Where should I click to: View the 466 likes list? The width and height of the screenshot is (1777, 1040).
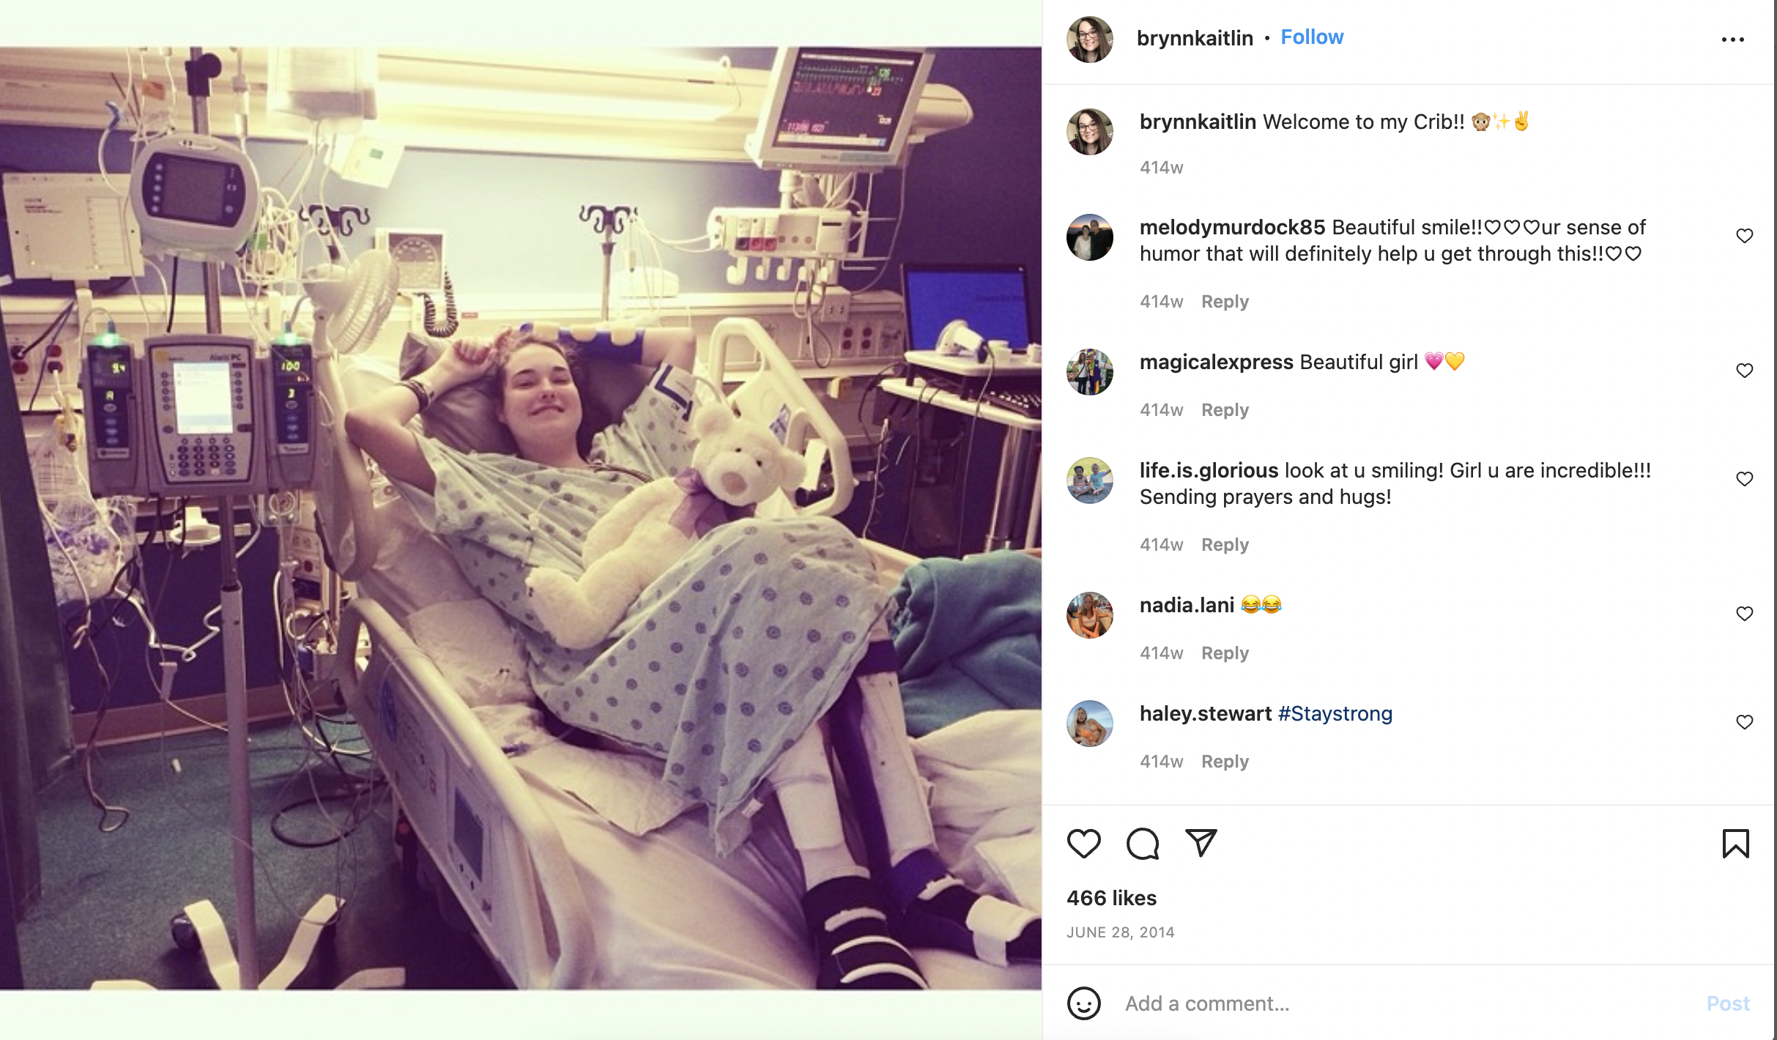[1111, 898]
